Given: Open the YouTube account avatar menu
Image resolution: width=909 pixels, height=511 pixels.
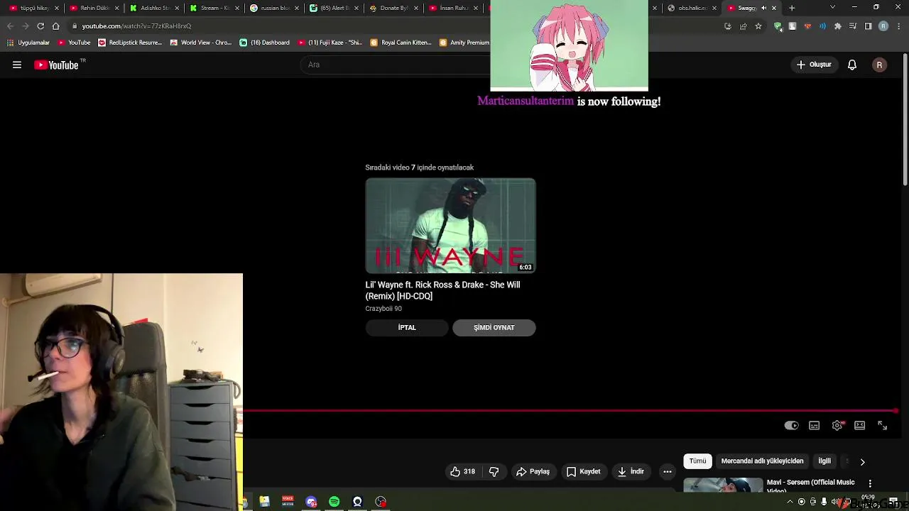Looking at the screenshot, I should pos(879,65).
